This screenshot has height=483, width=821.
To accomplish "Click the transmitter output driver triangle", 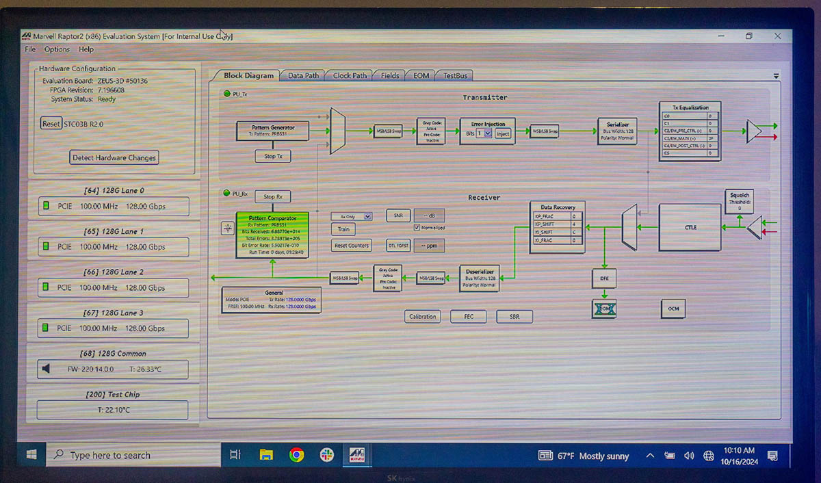I will point(754,131).
